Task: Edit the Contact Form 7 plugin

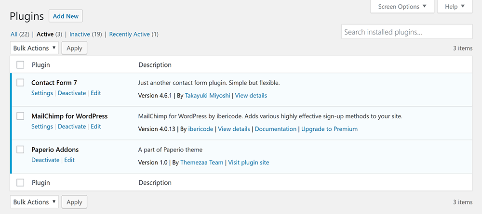Action: [96, 93]
